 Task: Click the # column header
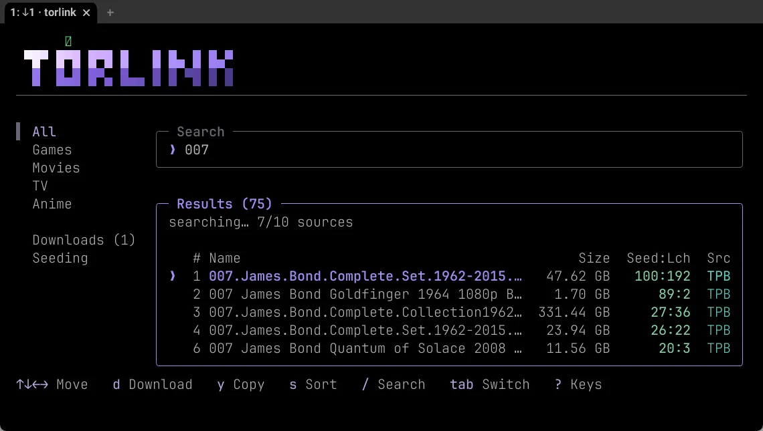point(197,258)
